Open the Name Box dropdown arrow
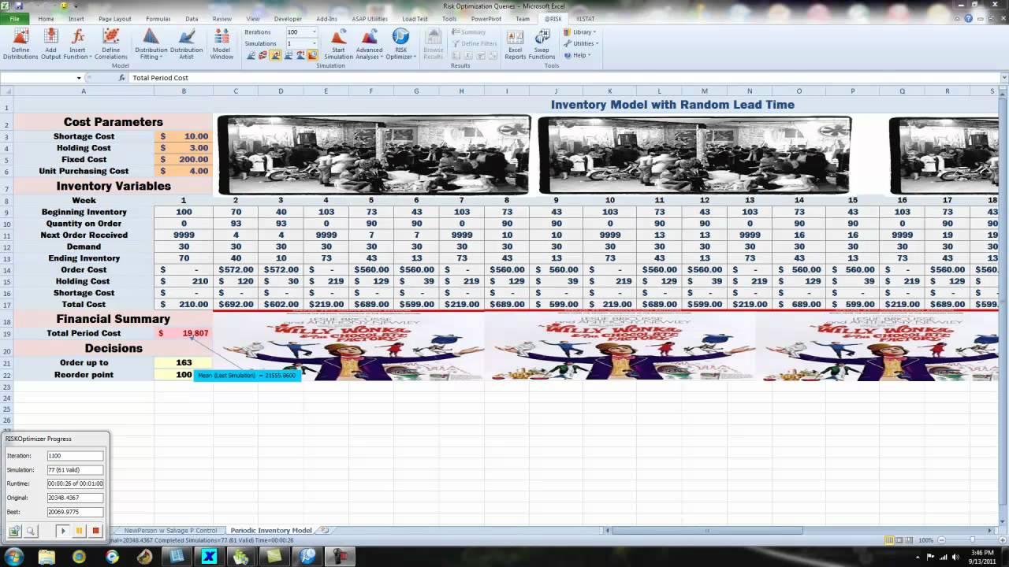Image resolution: width=1009 pixels, height=567 pixels. point(79,78)
